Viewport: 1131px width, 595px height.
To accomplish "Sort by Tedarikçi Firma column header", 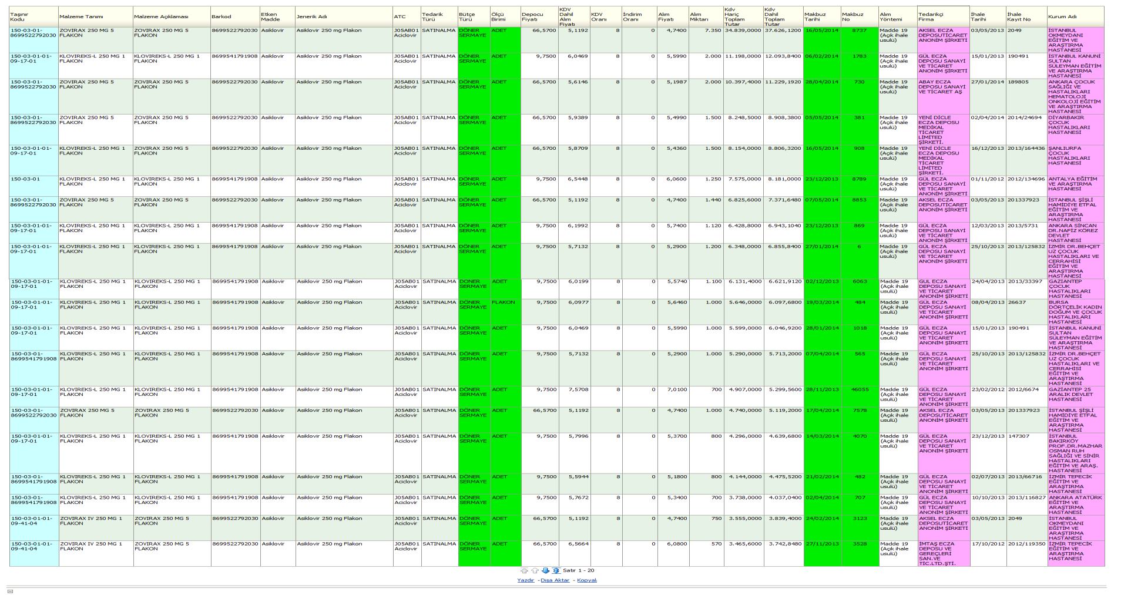I will [x=944, y=16].
